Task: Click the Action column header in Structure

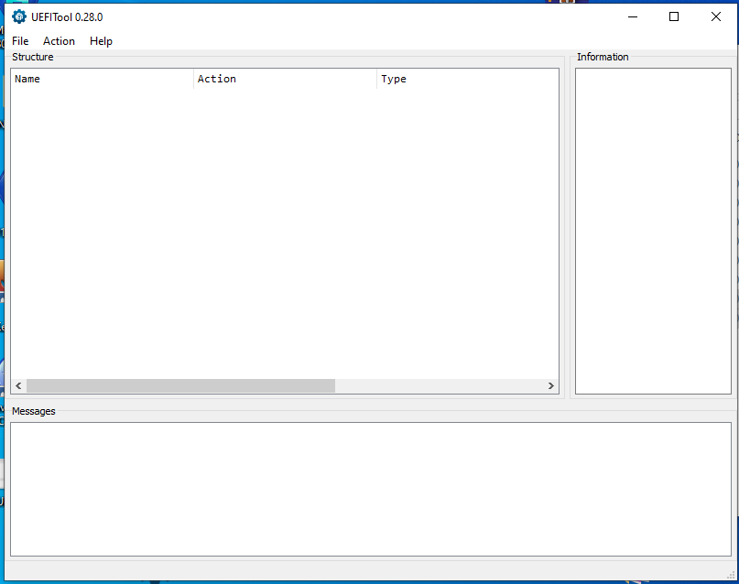Action: 284,79
